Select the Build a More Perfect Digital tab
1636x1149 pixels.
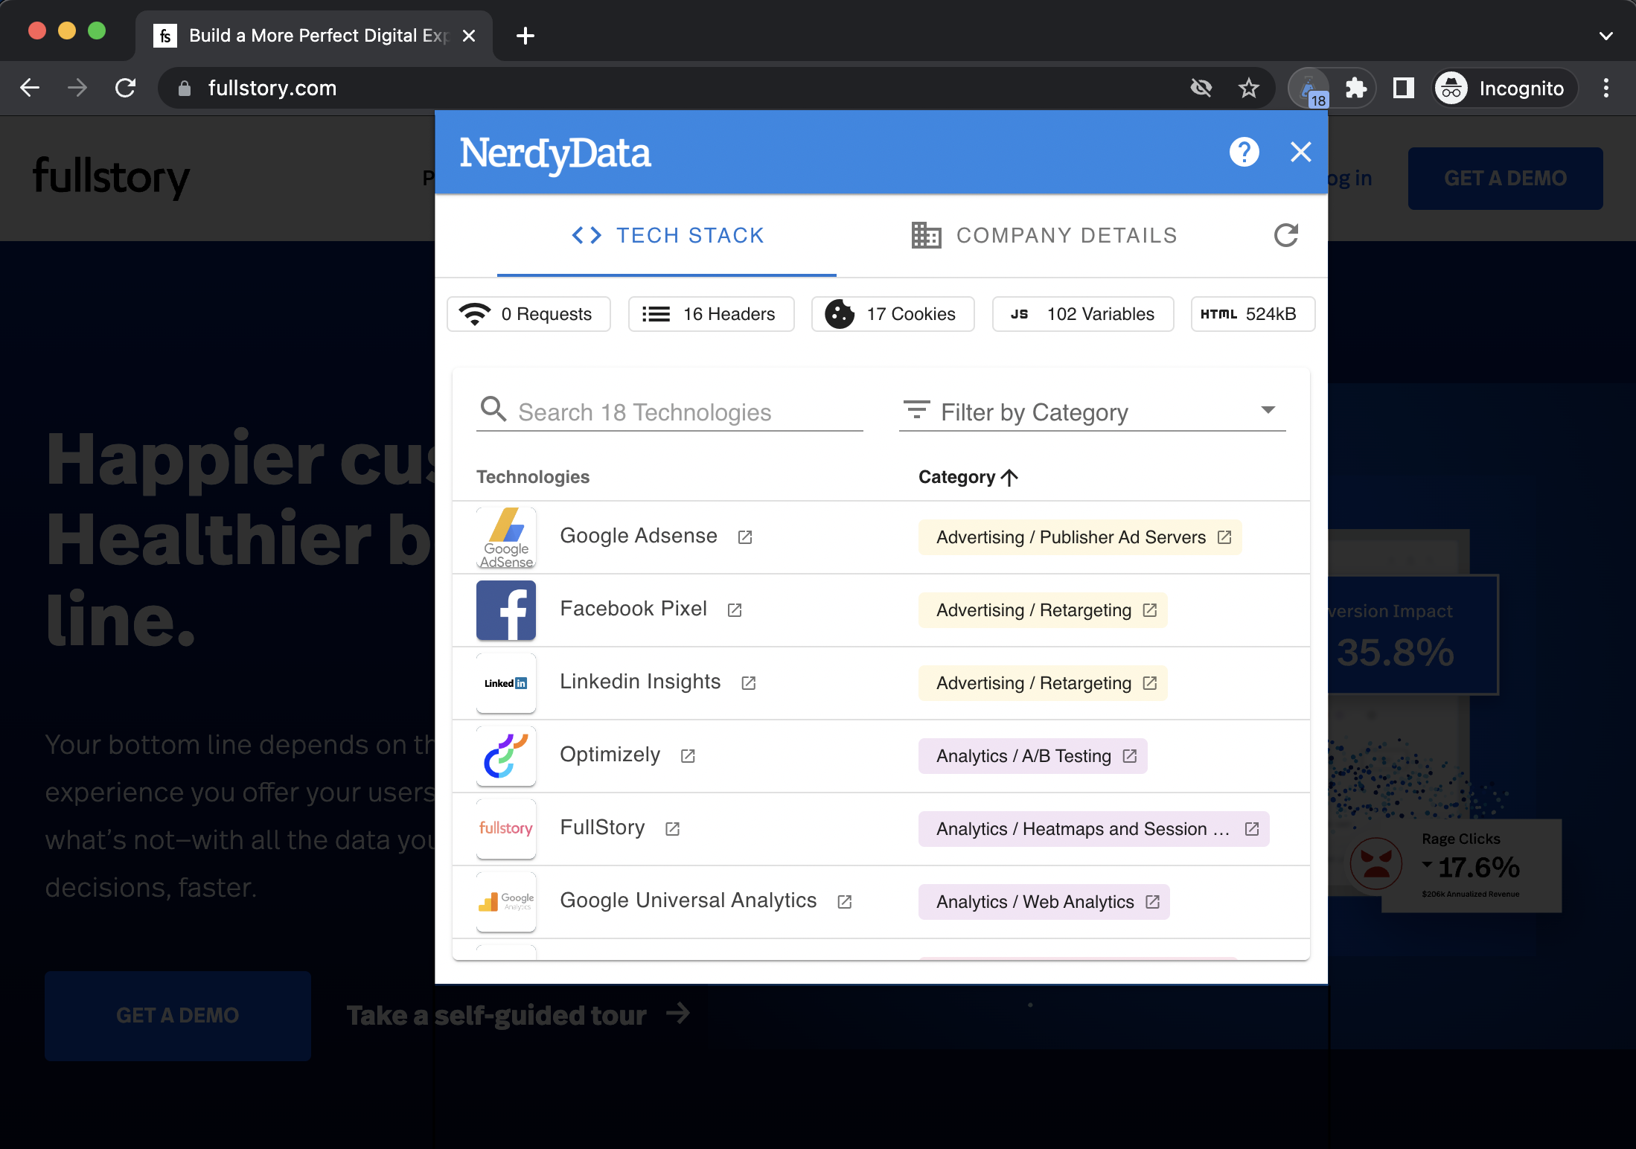(x=314, y=36)
